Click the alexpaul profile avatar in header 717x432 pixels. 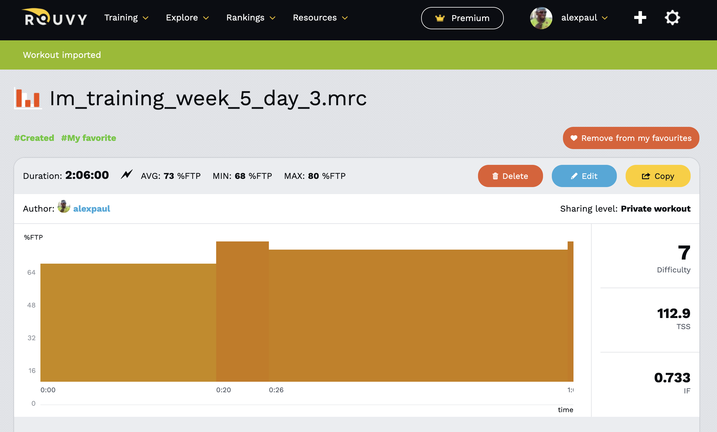(x=541, y=18)
